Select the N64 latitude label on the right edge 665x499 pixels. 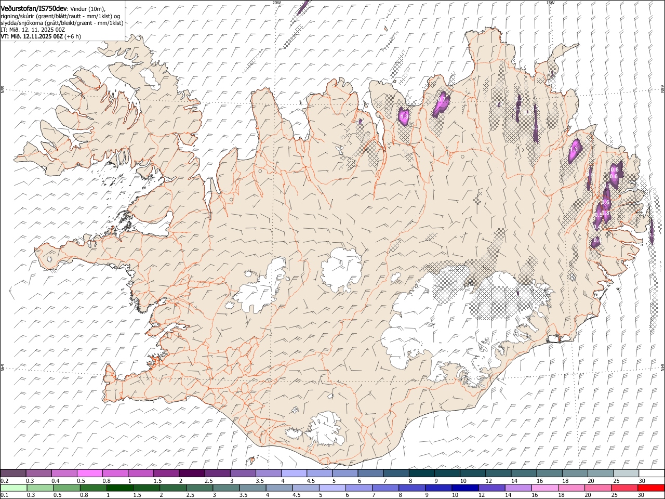662,367
